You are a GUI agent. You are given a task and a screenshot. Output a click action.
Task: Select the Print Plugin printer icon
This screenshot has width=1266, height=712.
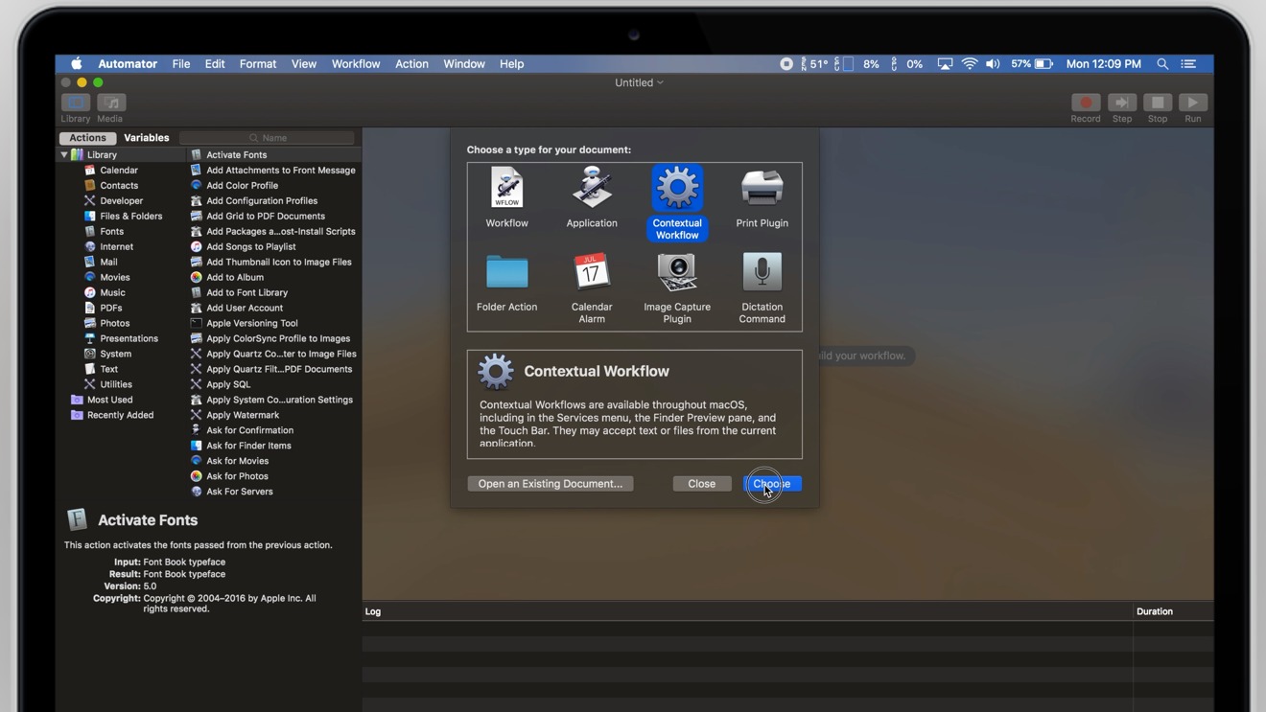click(762, 188)
